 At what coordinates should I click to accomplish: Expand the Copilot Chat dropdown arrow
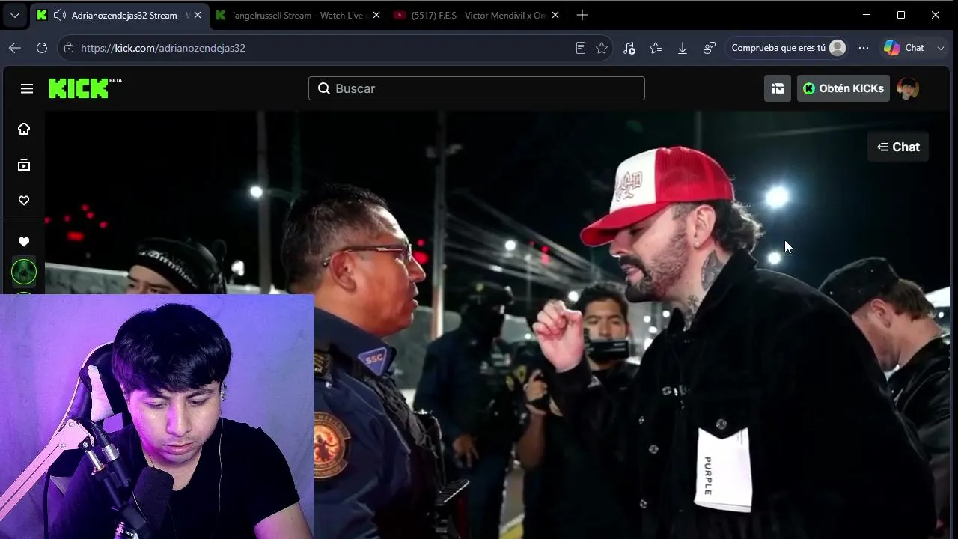point(941,48)
